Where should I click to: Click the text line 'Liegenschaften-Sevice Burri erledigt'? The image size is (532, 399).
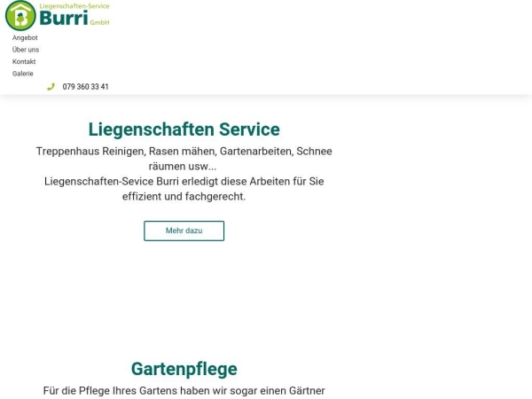click(184, 181)
